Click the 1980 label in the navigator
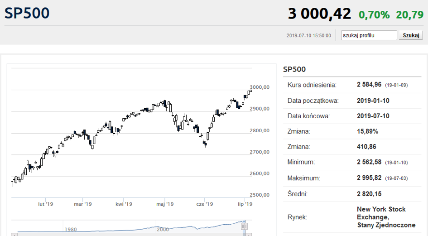The width and height of the screenshot is (428, 236). 71,230
